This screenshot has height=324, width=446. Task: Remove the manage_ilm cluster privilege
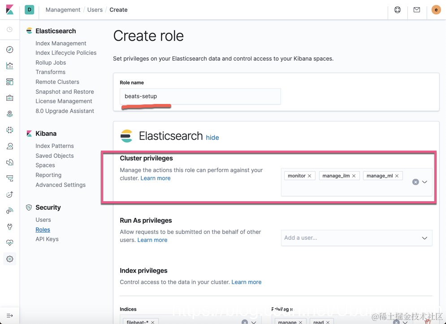(354, 176)
